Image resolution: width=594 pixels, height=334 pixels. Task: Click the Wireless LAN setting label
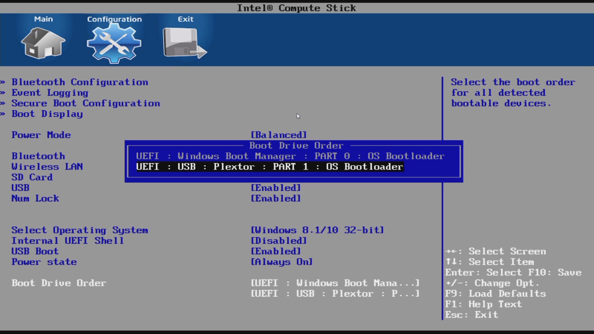(47, 167)
